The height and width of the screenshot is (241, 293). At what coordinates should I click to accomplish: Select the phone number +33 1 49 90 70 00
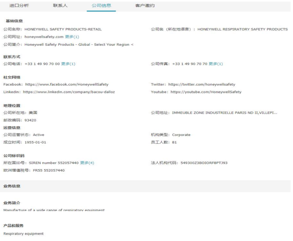tap(42, 64)
